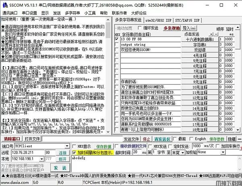Expand the 加校验 None dropdown
Viewport: 242px width, 186px height.
coord(223,153)
